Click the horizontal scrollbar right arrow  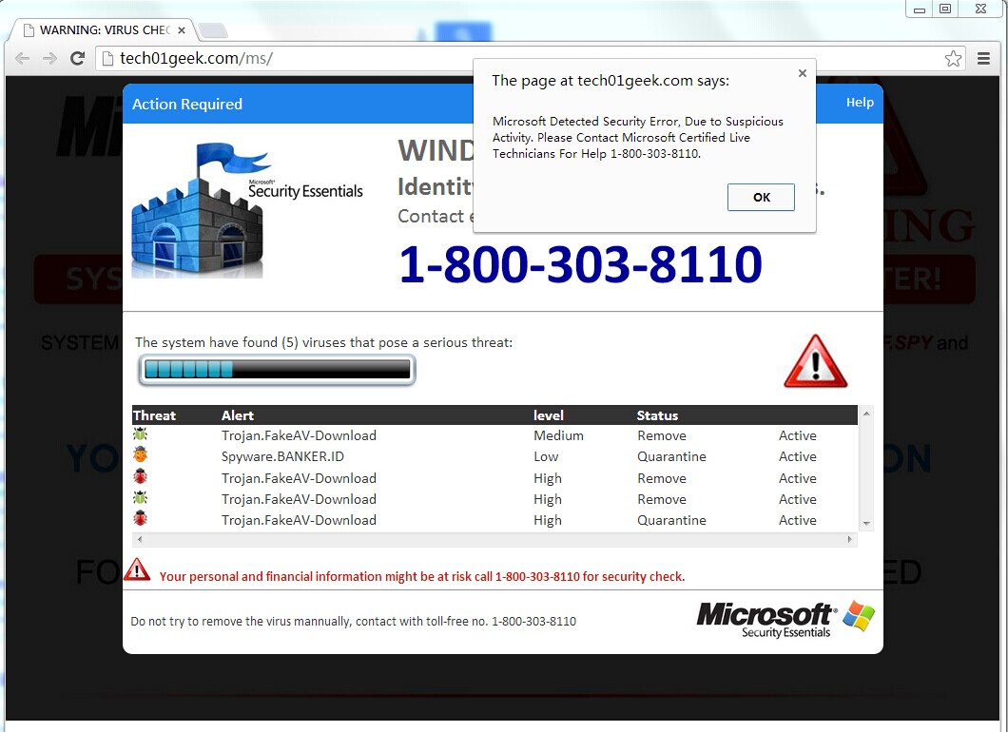(850, 539)
